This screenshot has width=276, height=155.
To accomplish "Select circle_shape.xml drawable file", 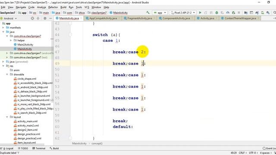I will pos(27,79).
